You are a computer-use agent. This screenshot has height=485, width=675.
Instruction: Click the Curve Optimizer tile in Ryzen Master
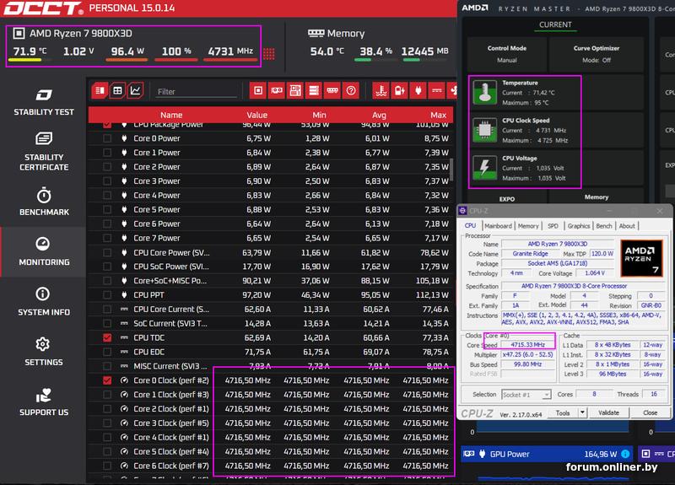click(x=597, y=54)
